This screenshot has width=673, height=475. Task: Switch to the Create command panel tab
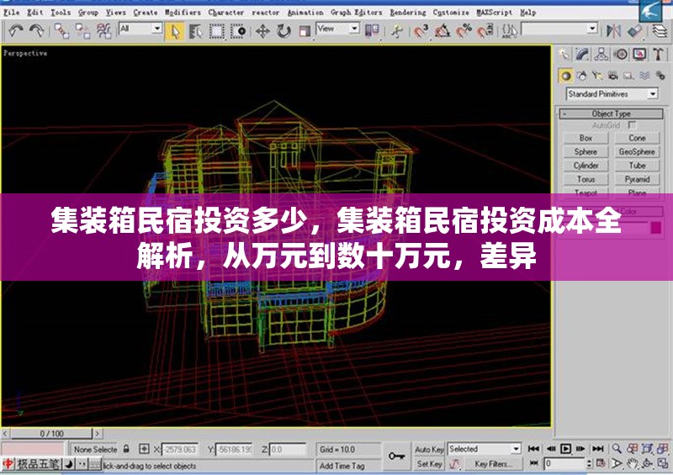[564, 54]
